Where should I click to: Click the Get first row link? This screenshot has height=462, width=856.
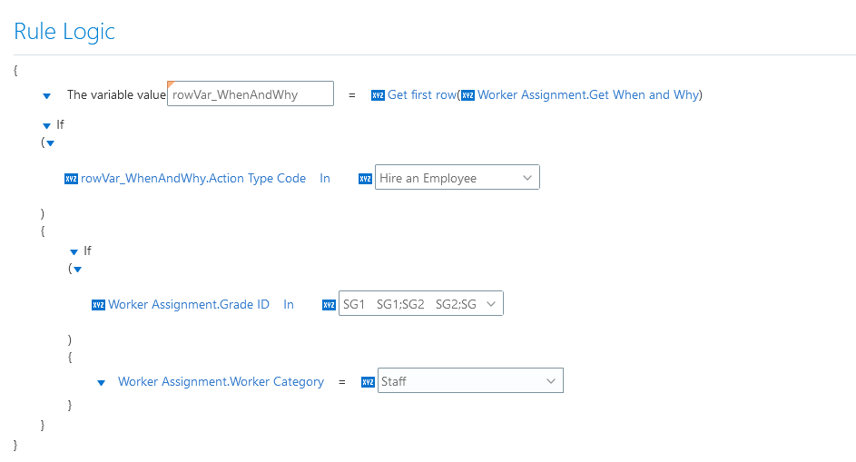[x=421, y=95]
